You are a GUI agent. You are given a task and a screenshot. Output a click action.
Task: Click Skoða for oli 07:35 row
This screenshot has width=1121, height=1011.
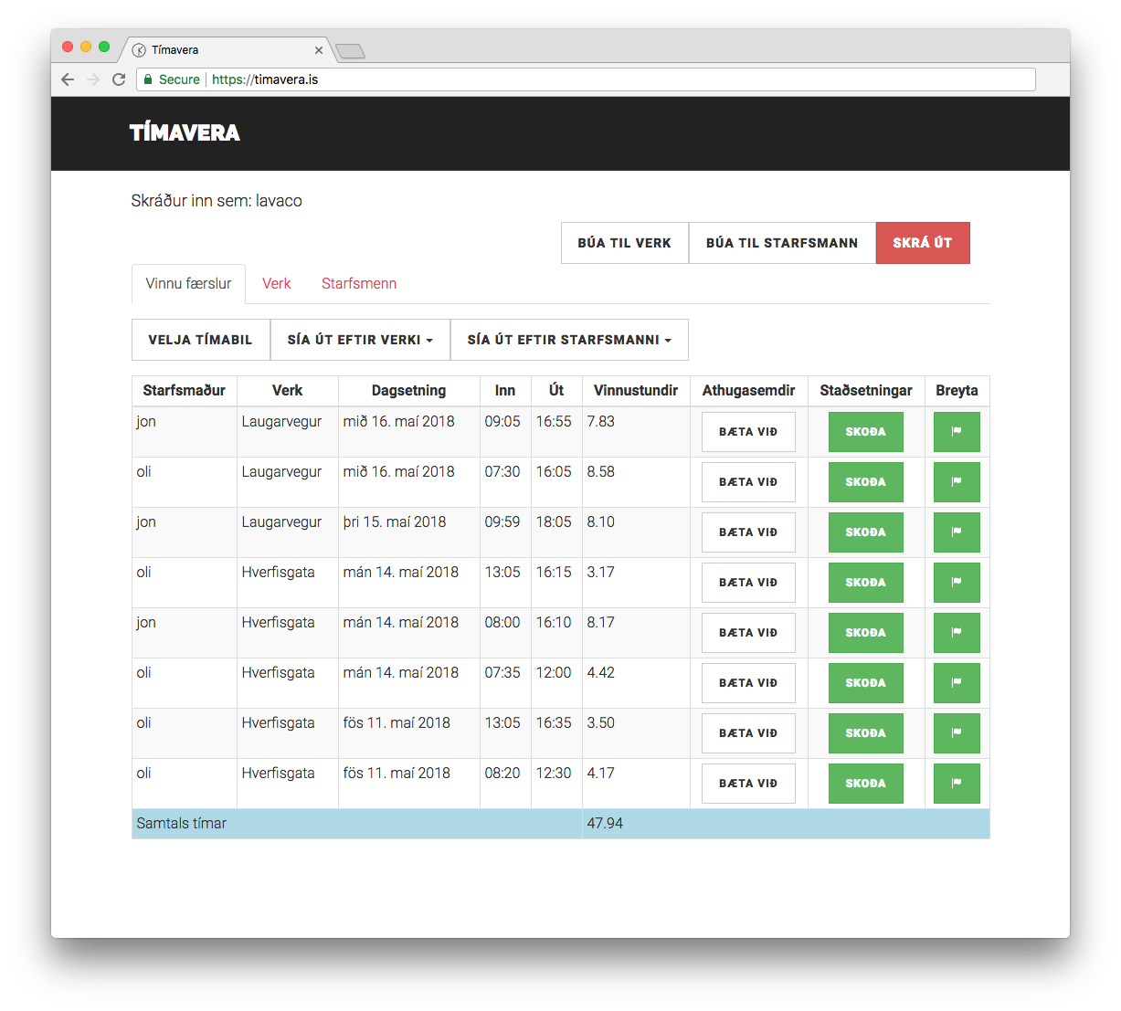click(866, 683)
